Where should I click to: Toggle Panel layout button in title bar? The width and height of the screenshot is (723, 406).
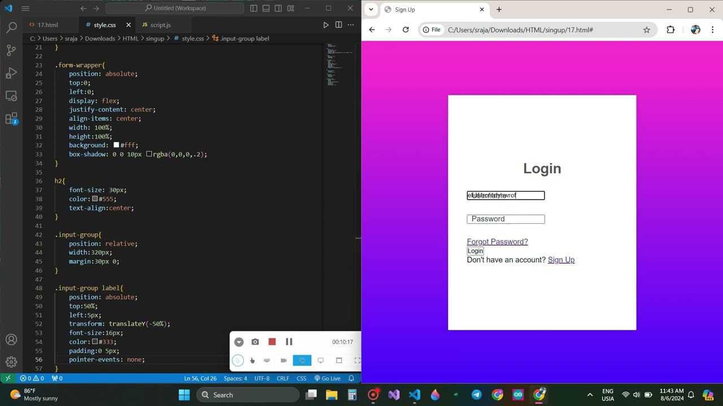(266, 8)
